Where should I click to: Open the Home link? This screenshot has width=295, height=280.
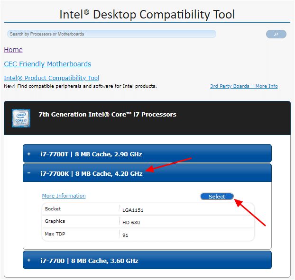[13, 50]
